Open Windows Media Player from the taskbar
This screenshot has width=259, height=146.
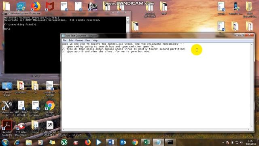tap(40, 142)
